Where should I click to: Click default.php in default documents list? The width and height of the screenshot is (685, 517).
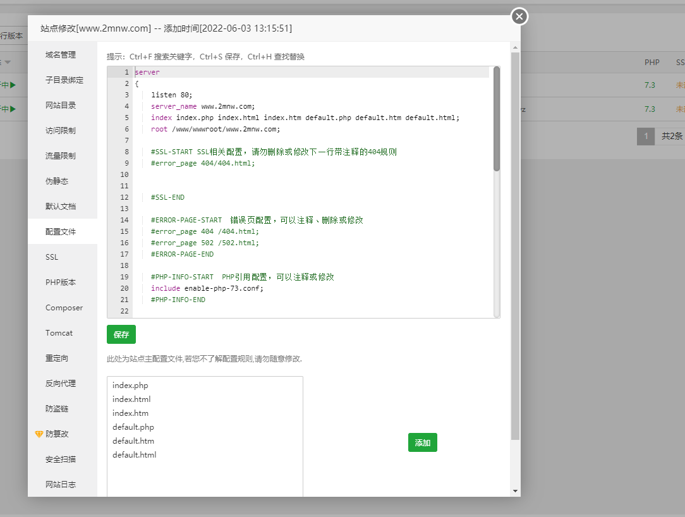coord(133,427)
